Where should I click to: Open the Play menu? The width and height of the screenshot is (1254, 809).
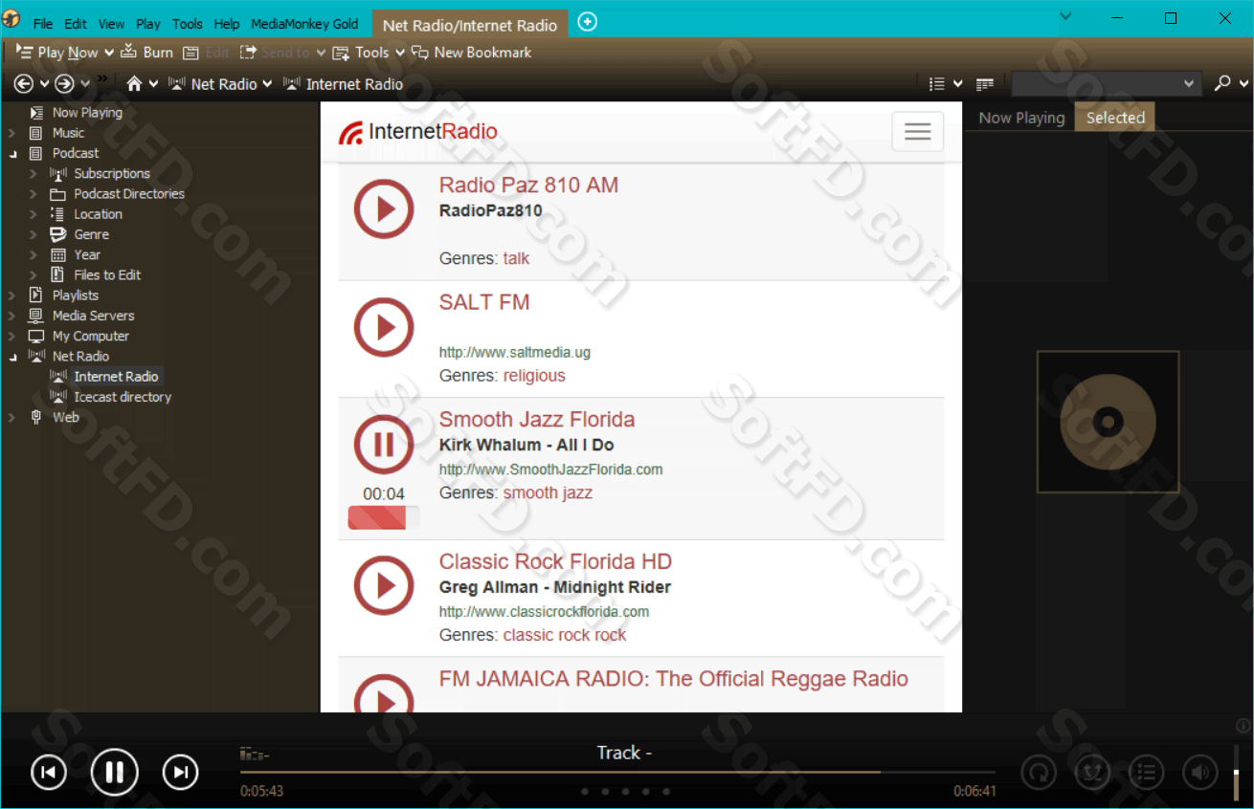pos(148,24)
